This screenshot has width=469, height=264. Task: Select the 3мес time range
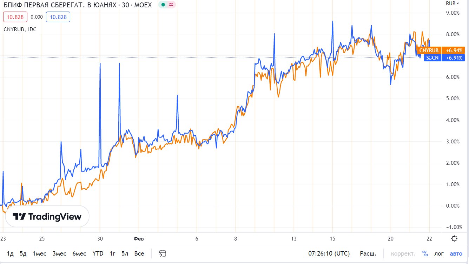(x=59, y=253)
